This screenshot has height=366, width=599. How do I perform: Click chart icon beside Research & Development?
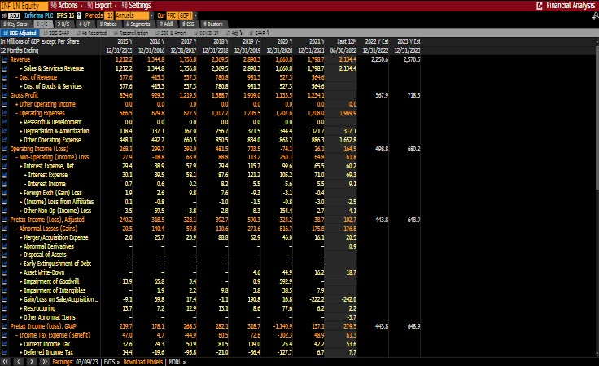pos(4,122)
